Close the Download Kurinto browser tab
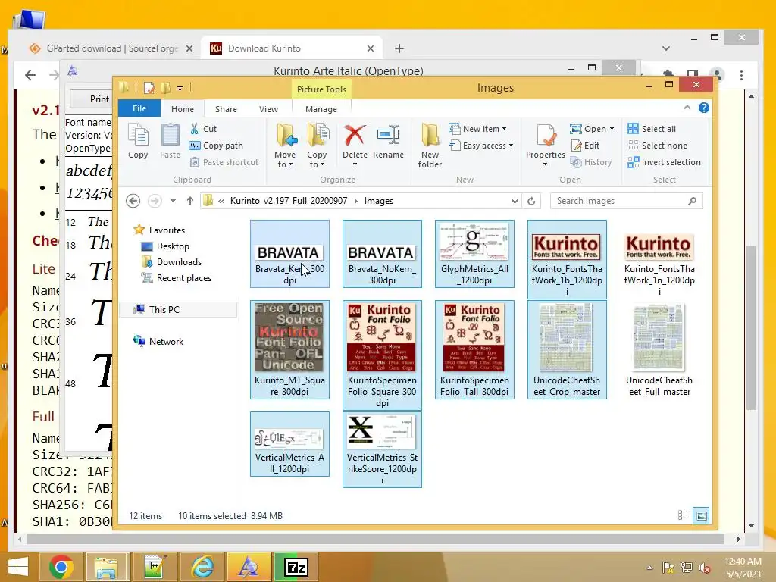The height and width of the screenshot is (582, 776). 370,48
